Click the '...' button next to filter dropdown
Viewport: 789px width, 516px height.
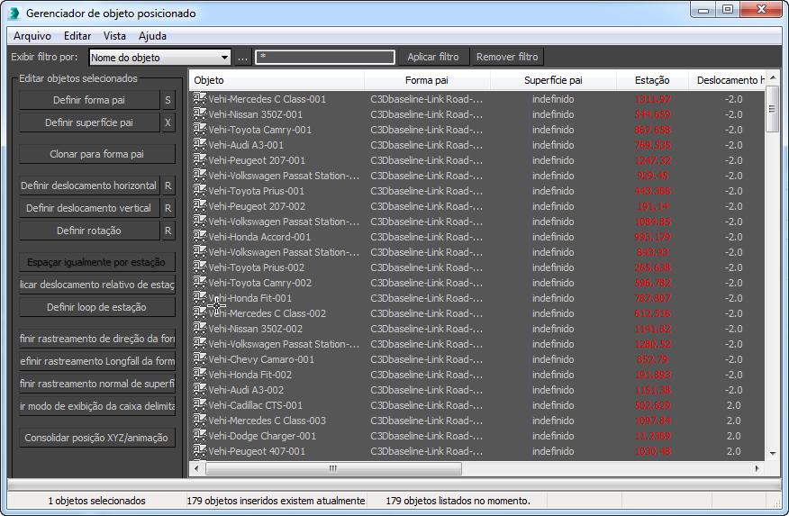pos(242,58)
